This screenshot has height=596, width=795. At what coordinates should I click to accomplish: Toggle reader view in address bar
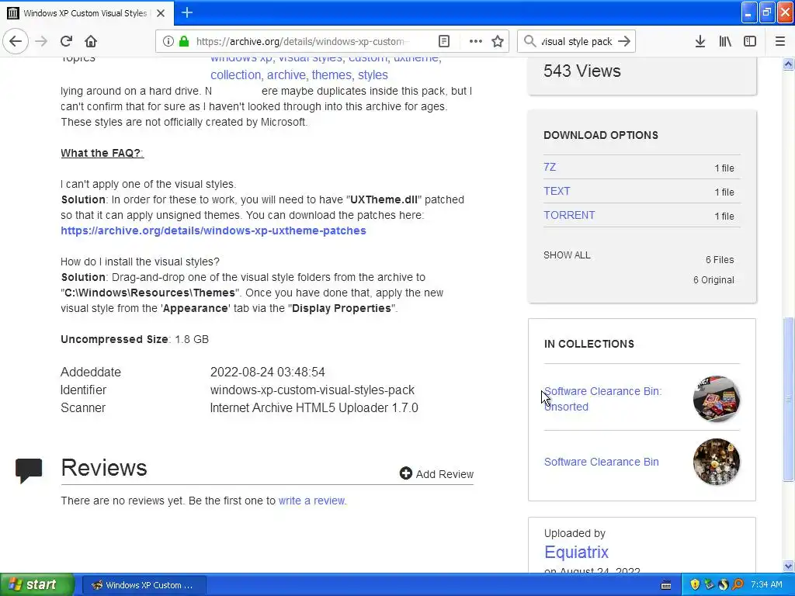click(443, 42)
